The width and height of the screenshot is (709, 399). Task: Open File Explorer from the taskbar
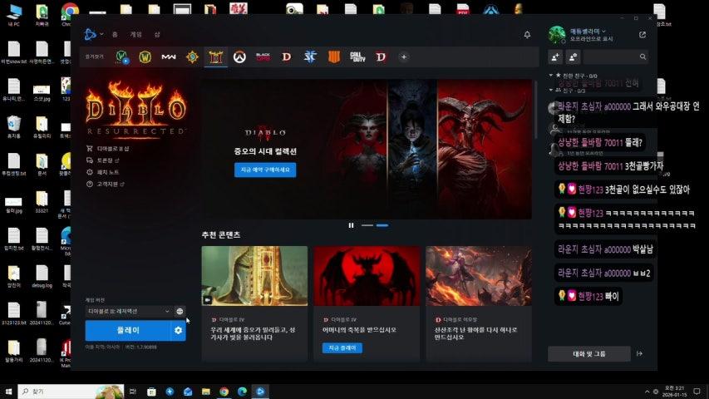click(x=206, y=392)
